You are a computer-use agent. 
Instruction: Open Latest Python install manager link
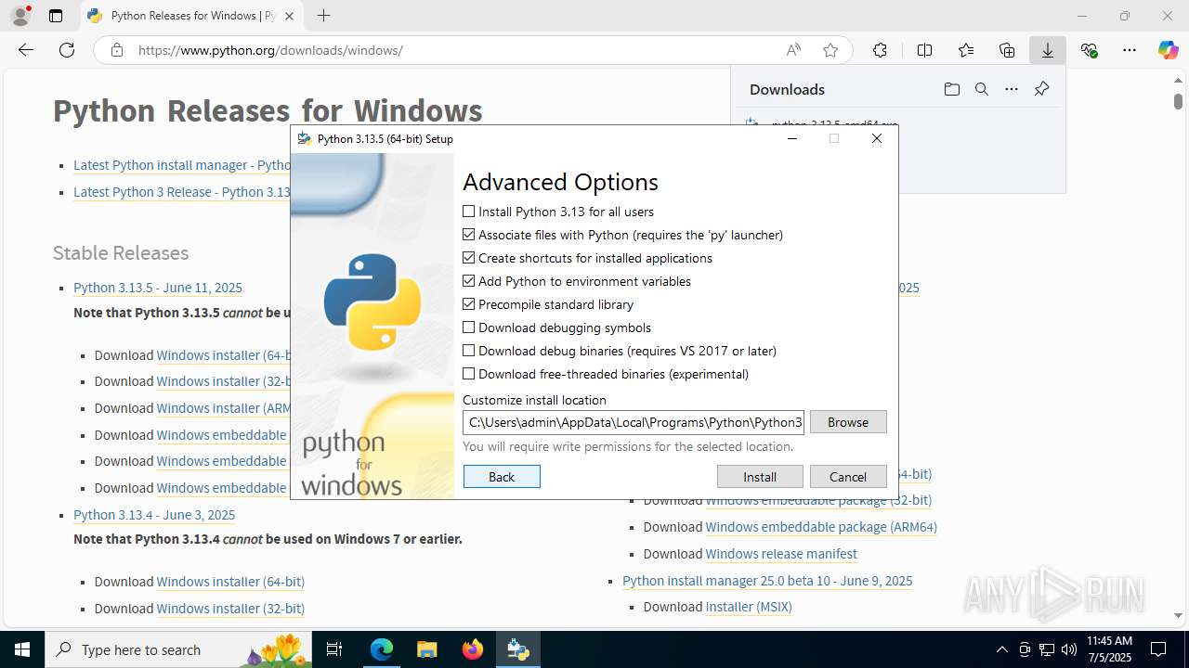coord(182,165)
